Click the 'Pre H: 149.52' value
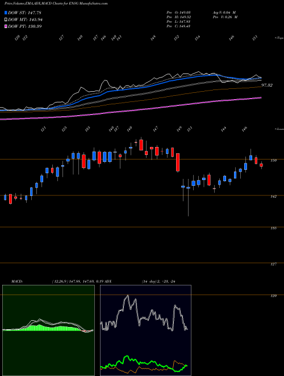The height and width of the screenshot is (376, 284). point(178,17)
